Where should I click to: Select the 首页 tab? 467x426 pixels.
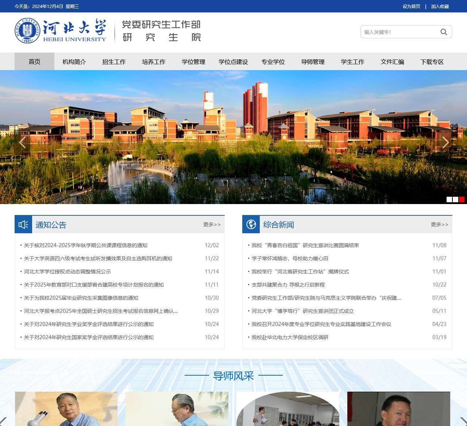(x=34, y=62)
